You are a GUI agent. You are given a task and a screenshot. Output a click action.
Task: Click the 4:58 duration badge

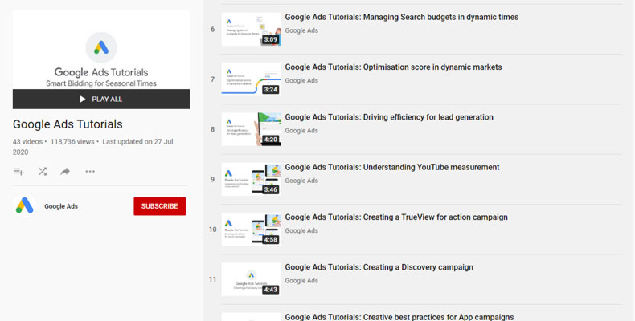pyautogui.click(x=271, y=240)
